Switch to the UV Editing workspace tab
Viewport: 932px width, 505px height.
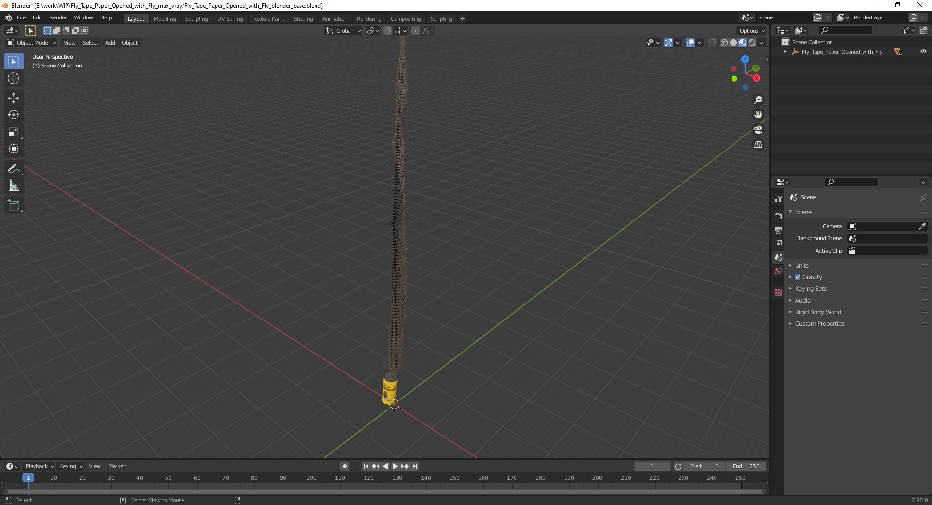click(x=230, y=19)
